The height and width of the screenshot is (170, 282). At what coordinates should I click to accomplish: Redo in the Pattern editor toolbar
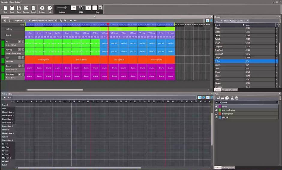[9, 97]
